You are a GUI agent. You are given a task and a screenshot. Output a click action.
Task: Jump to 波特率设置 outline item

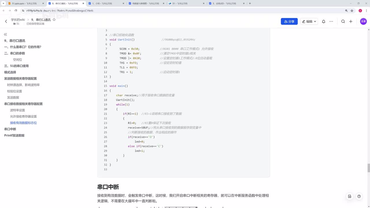point(17,110)
